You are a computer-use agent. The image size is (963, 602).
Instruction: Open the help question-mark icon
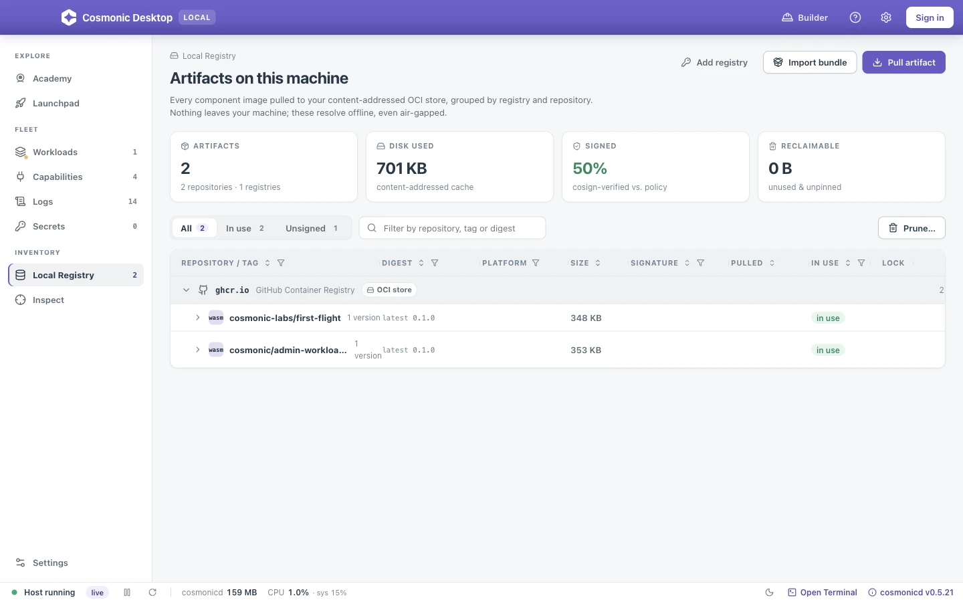(x=855, y=17)
